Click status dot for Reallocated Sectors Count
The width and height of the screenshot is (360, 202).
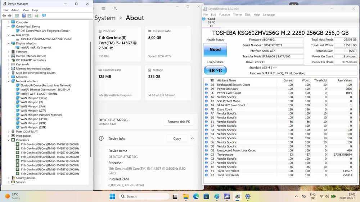[206, 85]
